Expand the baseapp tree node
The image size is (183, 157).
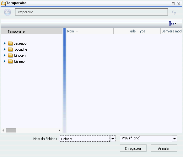[5, 43]
